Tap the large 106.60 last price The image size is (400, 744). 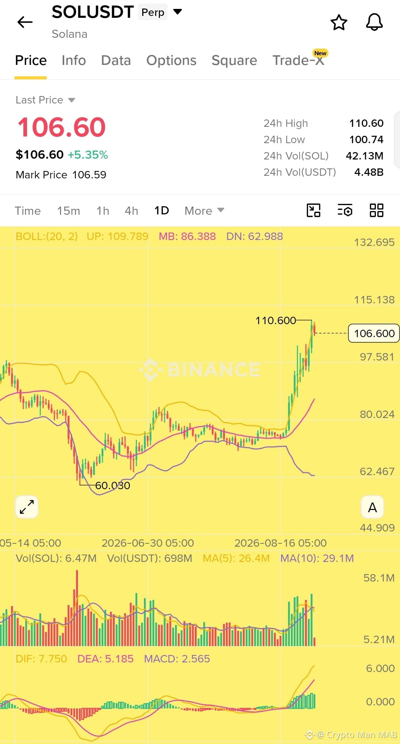62,127
